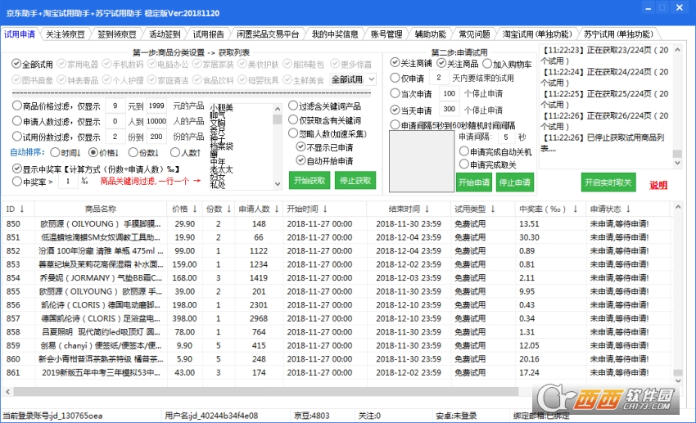
Task: Select auto sort by 份数↓
Action: (x=143, y=152)
